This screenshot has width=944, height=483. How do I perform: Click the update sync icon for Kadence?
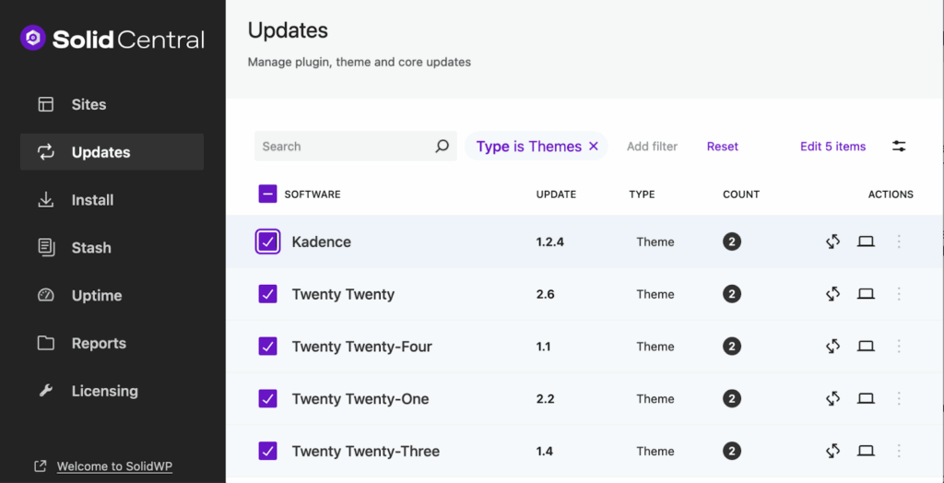click(x=832, y=241)
